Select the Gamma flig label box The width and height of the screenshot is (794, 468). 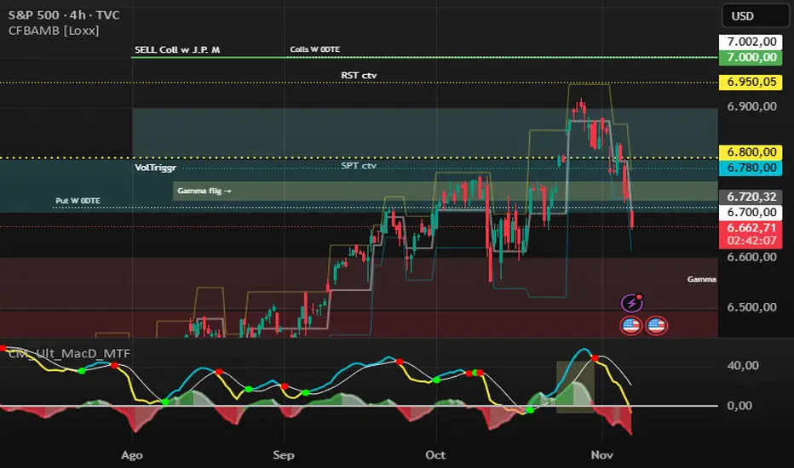pyautogui.click(x=204, y=191)
